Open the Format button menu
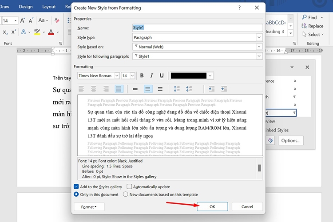333x222 pixels. pos(89,207)
